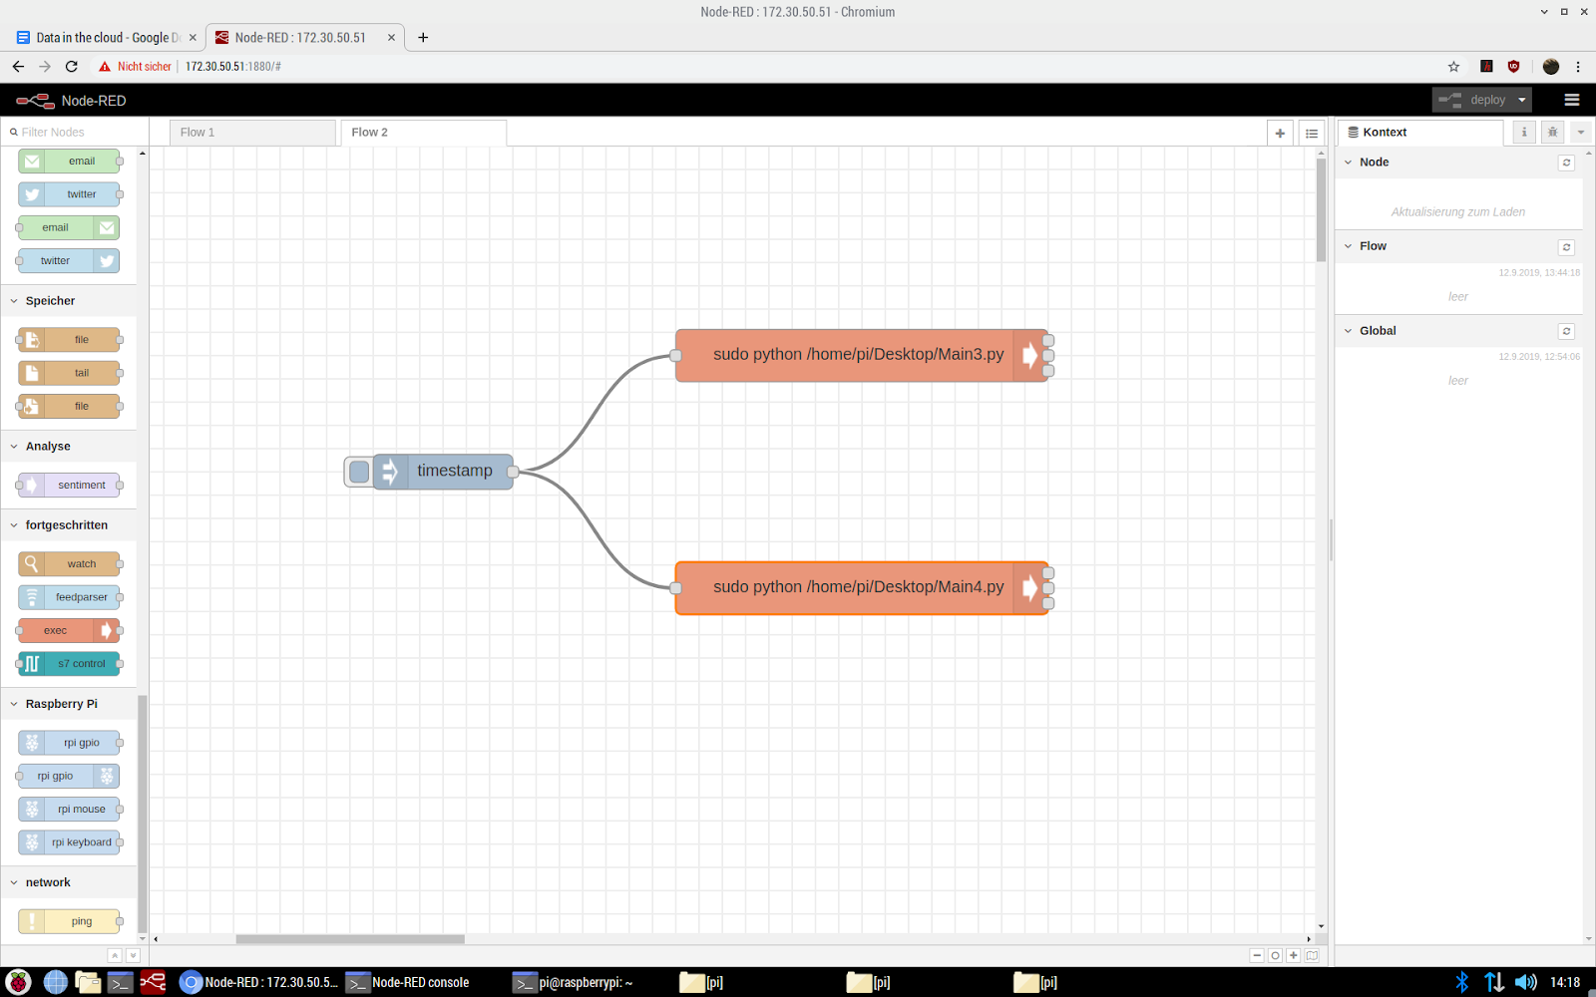This screenshot has height=997, width=1596.
Task: Open the Node-RED main menu
Action: point(1571,100)
